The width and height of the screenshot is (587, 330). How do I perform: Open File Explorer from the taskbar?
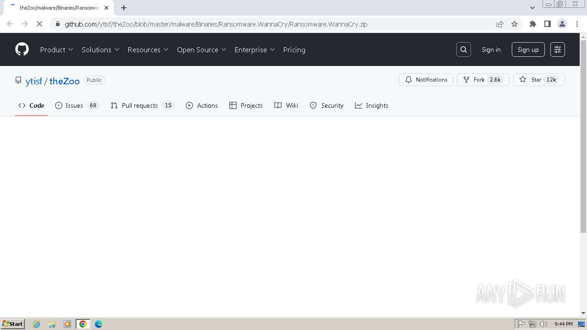(x=52, y=324)
